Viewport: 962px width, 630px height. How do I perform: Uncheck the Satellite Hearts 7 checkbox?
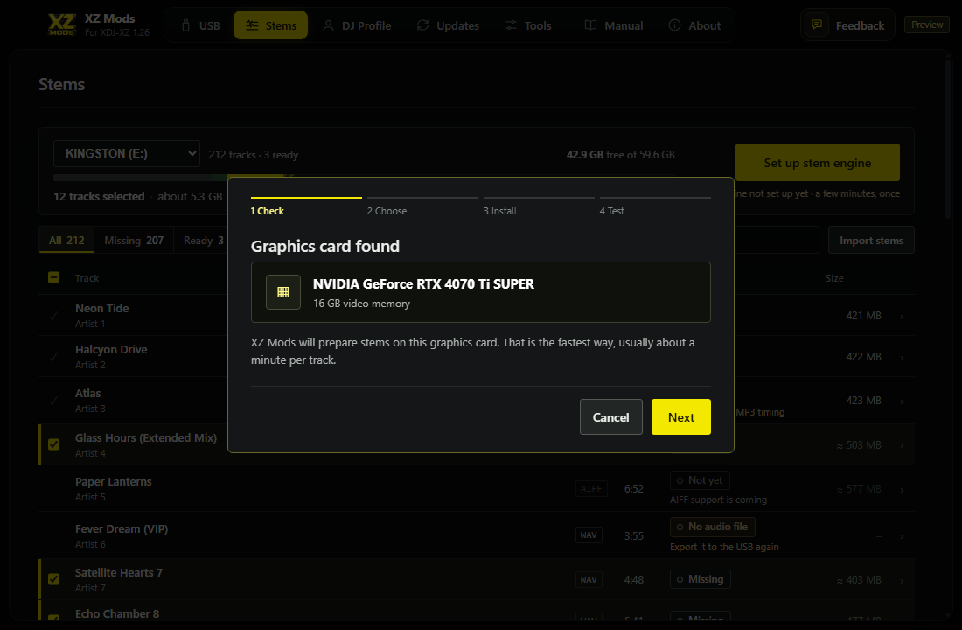[54, 579]
